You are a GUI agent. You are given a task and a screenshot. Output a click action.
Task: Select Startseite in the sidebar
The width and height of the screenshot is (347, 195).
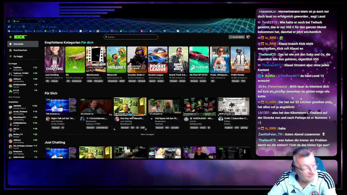(23, 44)
